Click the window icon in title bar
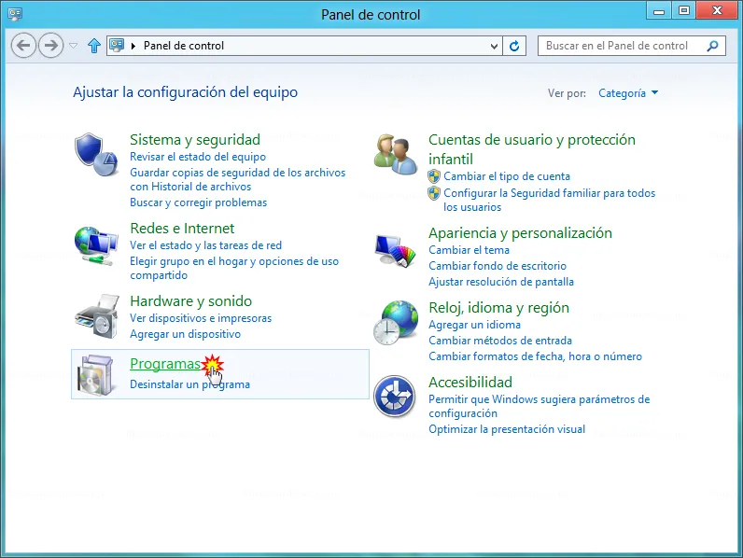The width and height of the screenshot is (743, 558). click(x=15, y=14)
